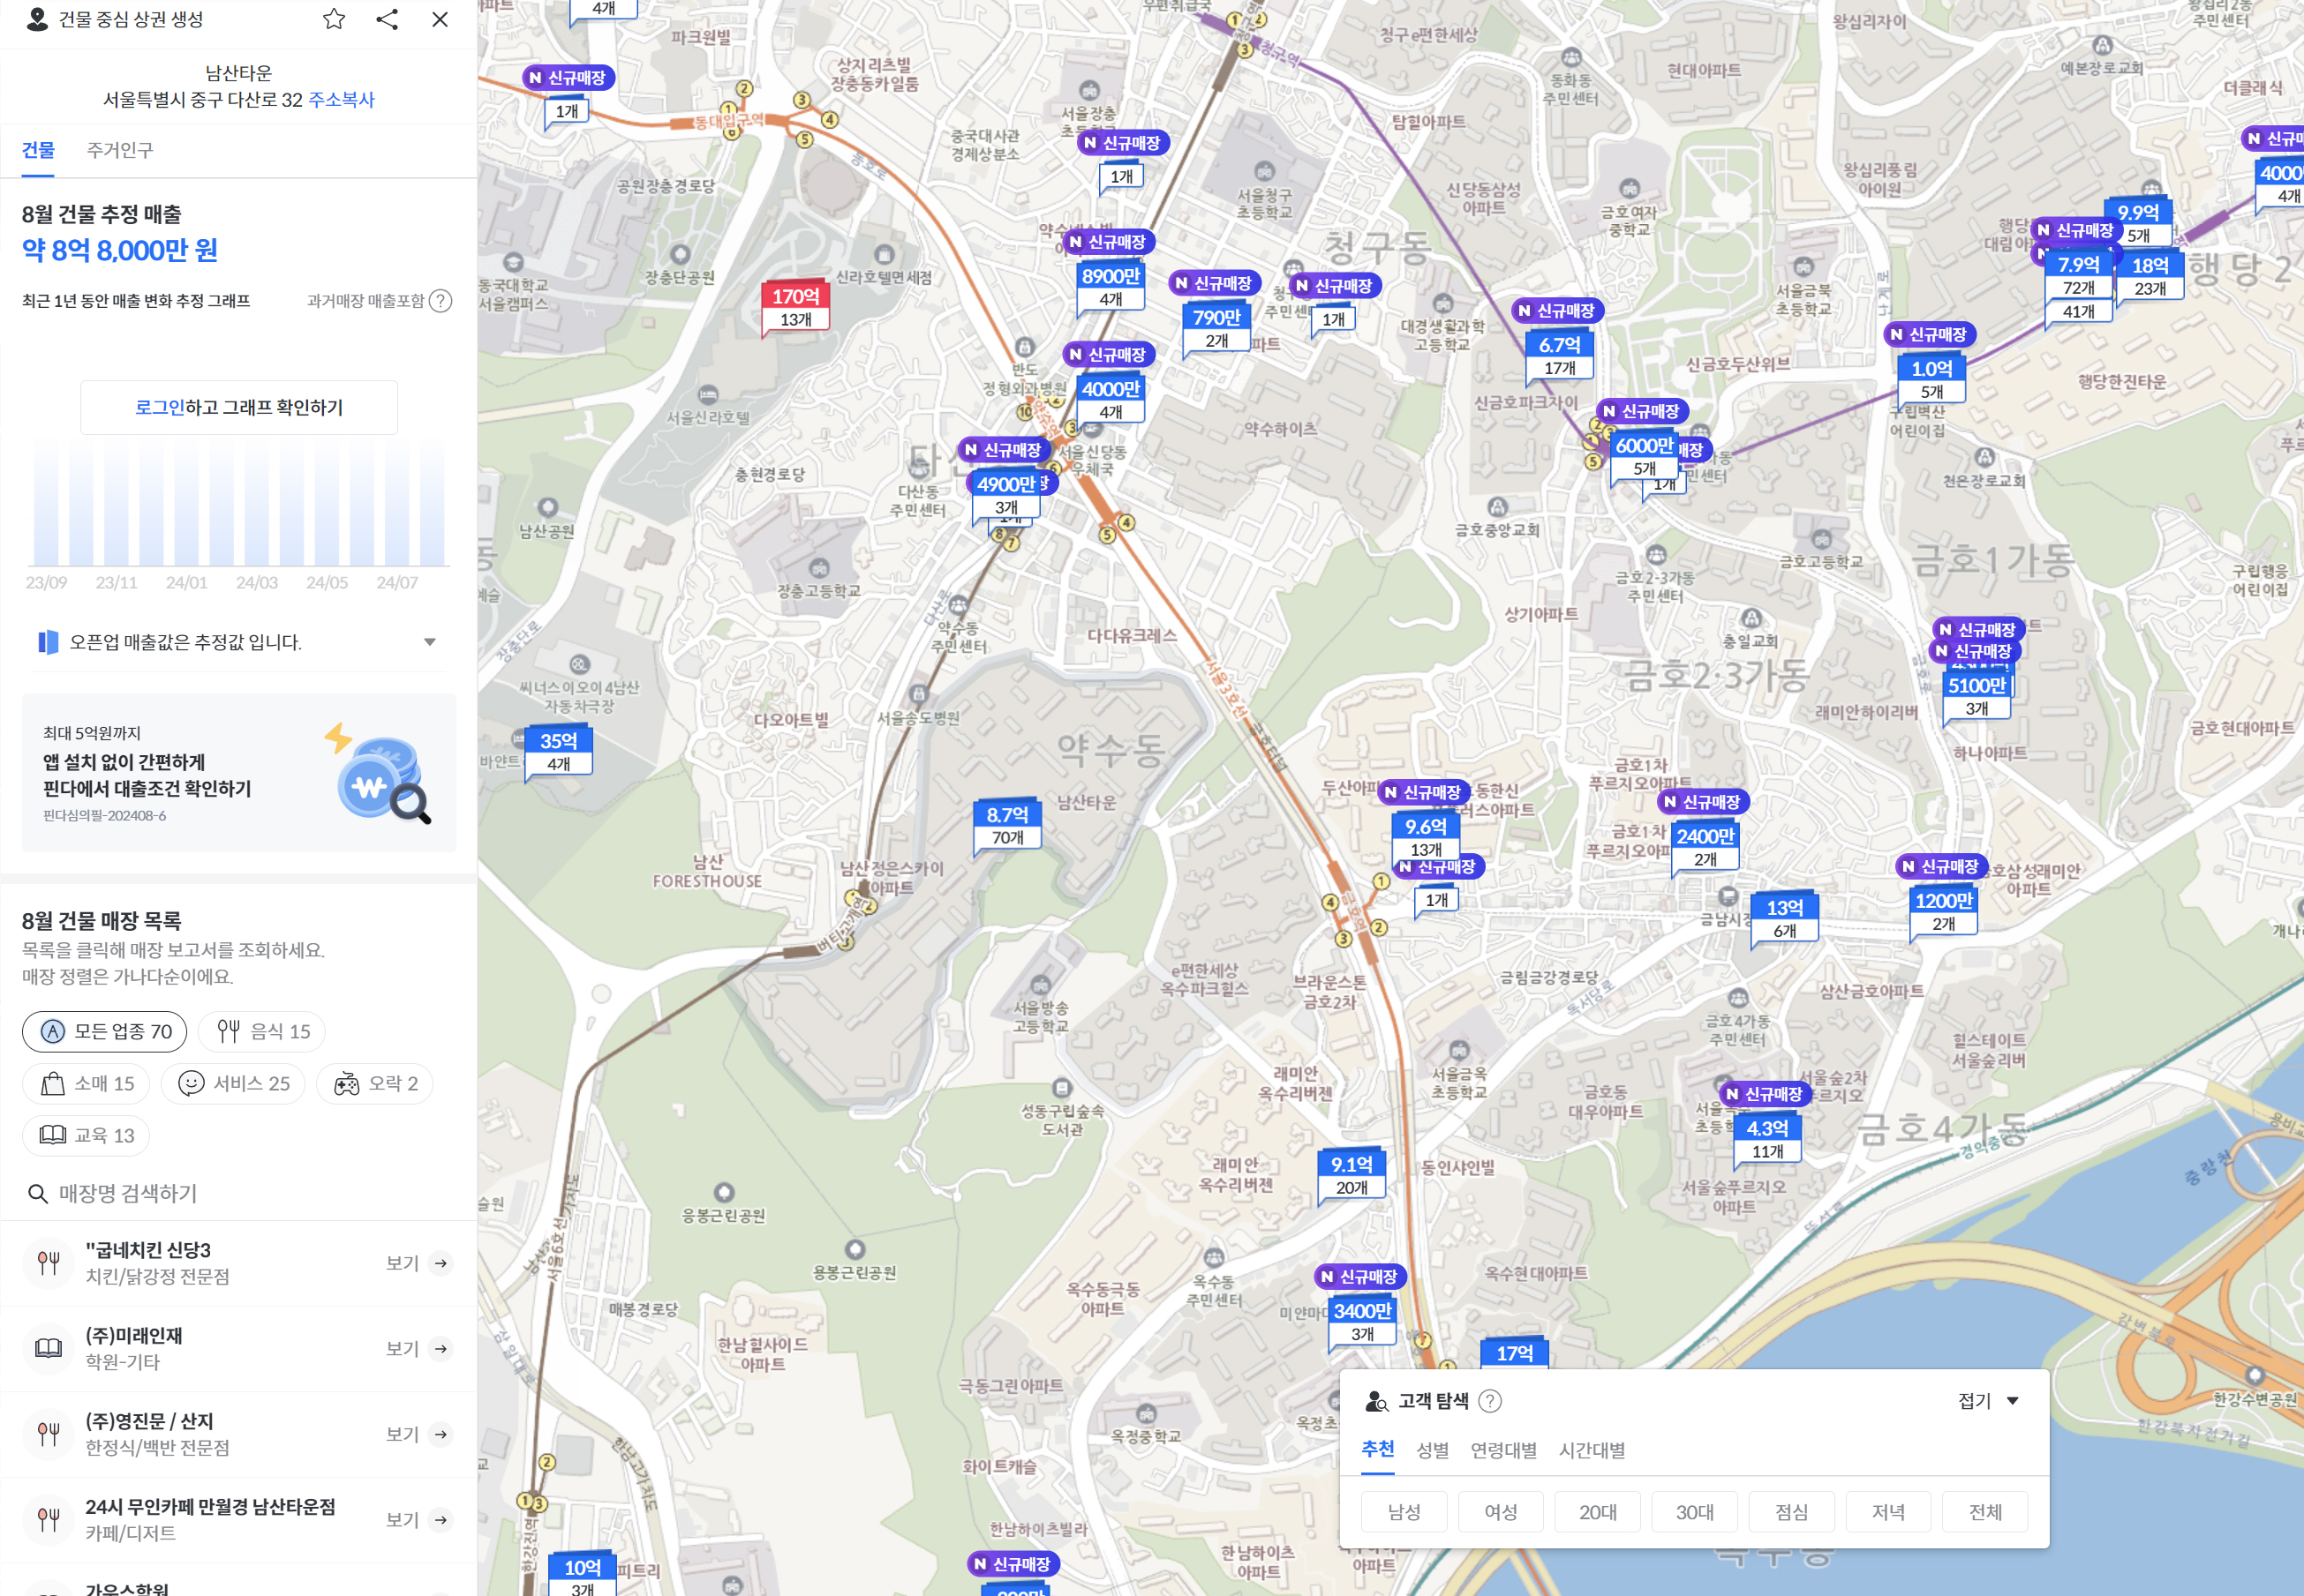Click the 4000만 4개 marker near 서울신당동우체국
The width and height of the screenshot is (2304, 1596).
coord(1111,400)
